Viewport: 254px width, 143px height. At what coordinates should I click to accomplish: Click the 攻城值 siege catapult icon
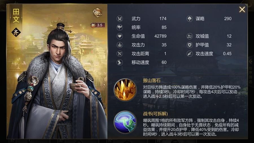click(190, 36)
